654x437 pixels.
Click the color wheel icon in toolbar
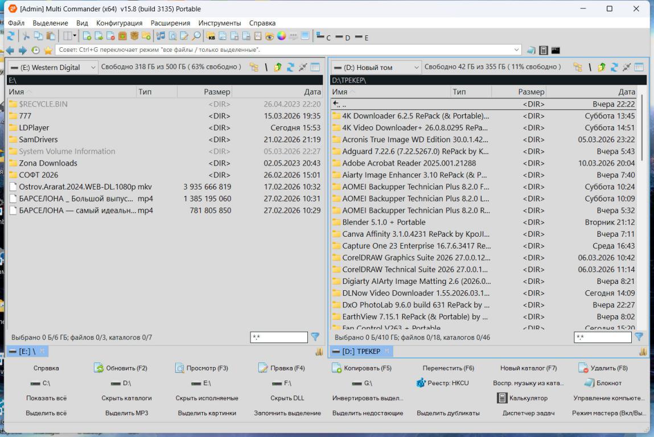pos(281,36)
